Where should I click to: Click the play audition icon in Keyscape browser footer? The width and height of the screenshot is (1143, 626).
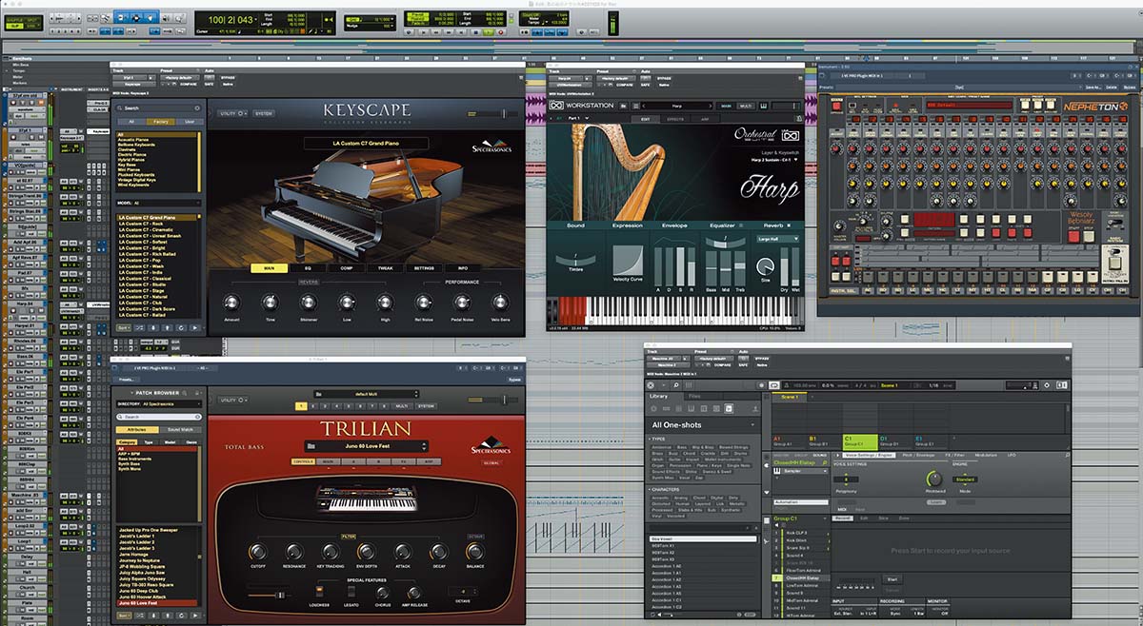click(x=194, y=328)
